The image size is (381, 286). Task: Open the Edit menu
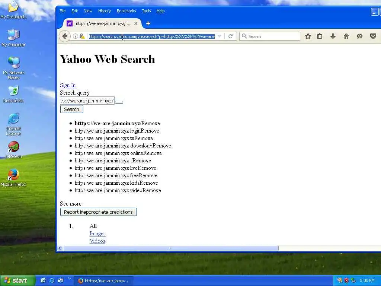click(74, 11)
